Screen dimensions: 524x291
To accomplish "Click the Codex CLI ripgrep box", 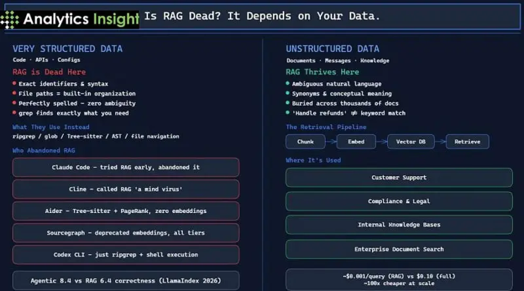I will tap(126, 254).
